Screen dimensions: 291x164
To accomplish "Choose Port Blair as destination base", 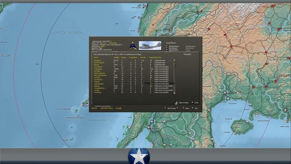I will [97, 71].
